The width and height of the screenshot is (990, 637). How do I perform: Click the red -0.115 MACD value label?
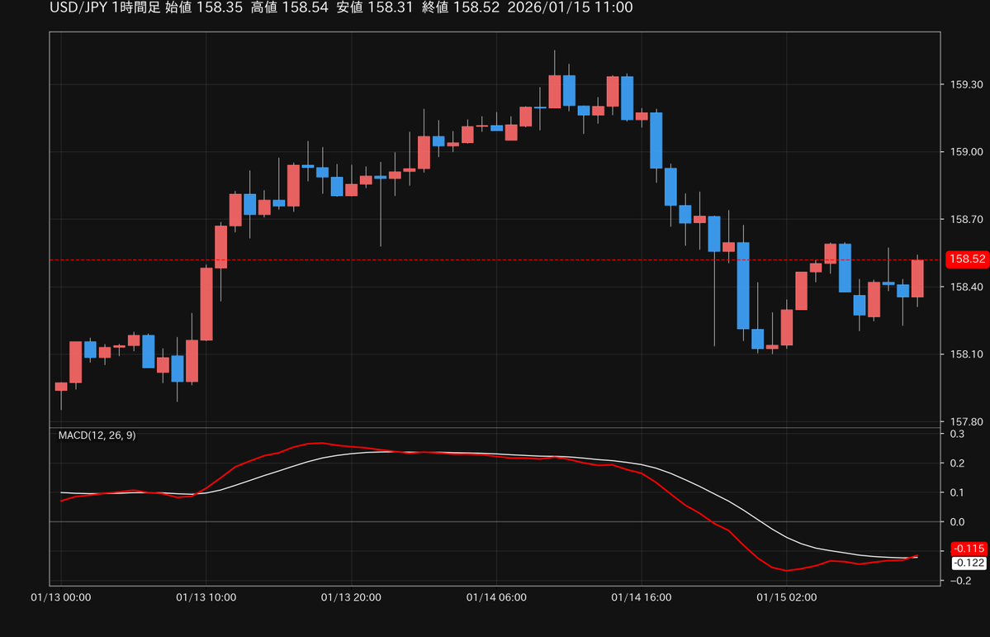point(968,549)
